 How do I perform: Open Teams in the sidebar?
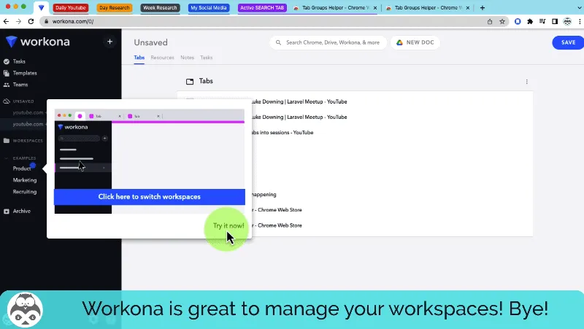point(20,85)
